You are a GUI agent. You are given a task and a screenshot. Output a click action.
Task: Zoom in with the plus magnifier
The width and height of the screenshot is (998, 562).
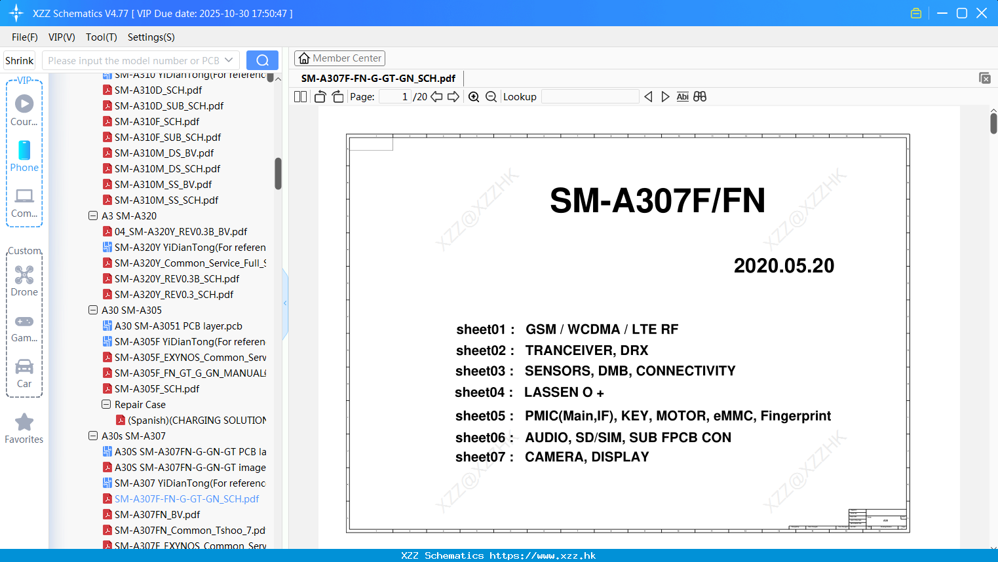coord(474,97)
